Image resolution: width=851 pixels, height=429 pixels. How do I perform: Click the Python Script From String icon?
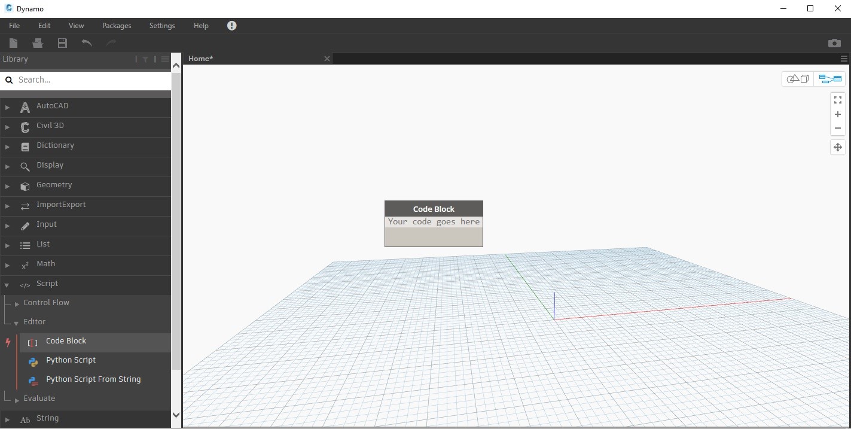33,381
